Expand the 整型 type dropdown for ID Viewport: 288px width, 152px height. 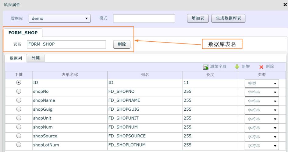(262, 84)
